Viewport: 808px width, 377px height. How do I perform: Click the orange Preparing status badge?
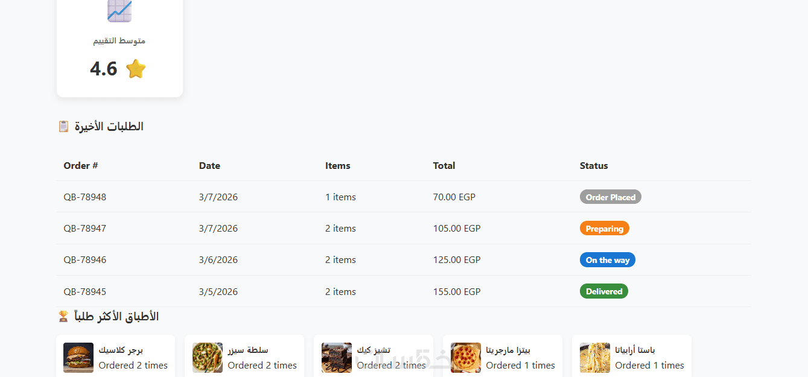coord(604,229)
